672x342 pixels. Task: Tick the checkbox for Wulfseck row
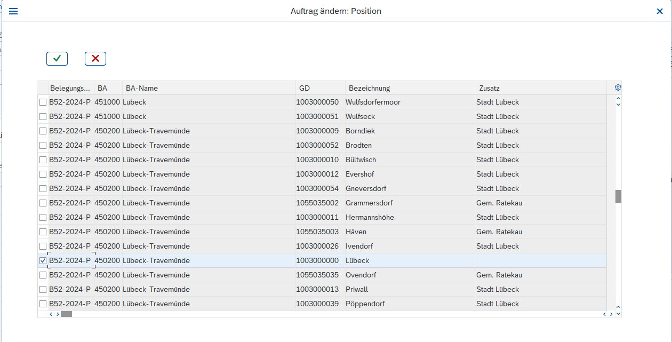point(43,117)
